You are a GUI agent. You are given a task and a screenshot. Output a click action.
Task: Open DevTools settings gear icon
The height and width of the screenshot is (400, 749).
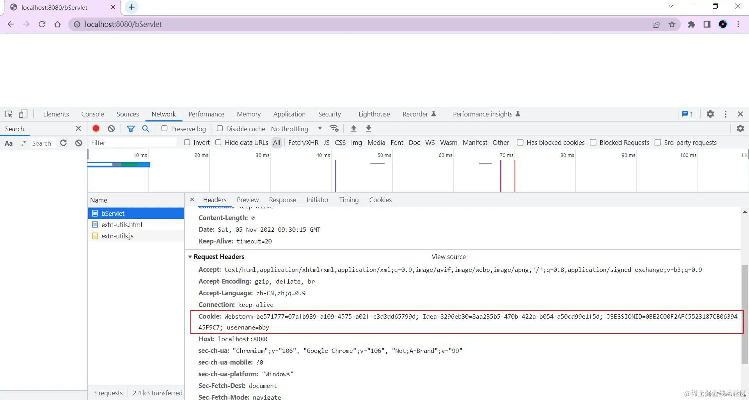coord(710,114)
